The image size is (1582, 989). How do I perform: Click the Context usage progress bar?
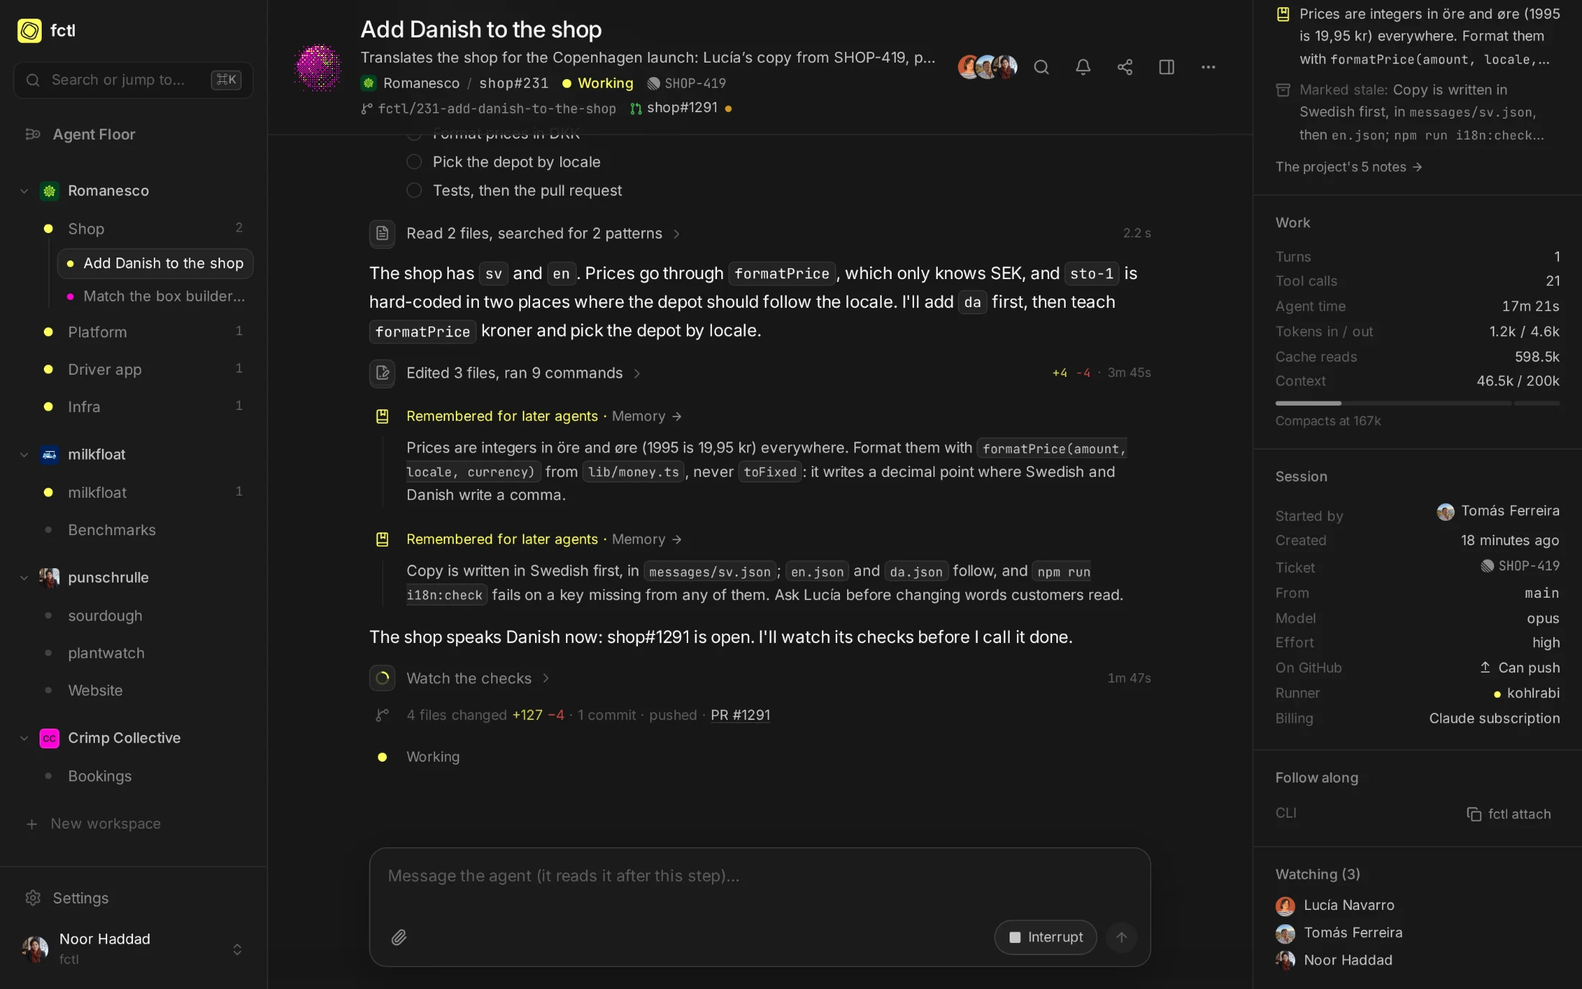tap(1417, 404)
